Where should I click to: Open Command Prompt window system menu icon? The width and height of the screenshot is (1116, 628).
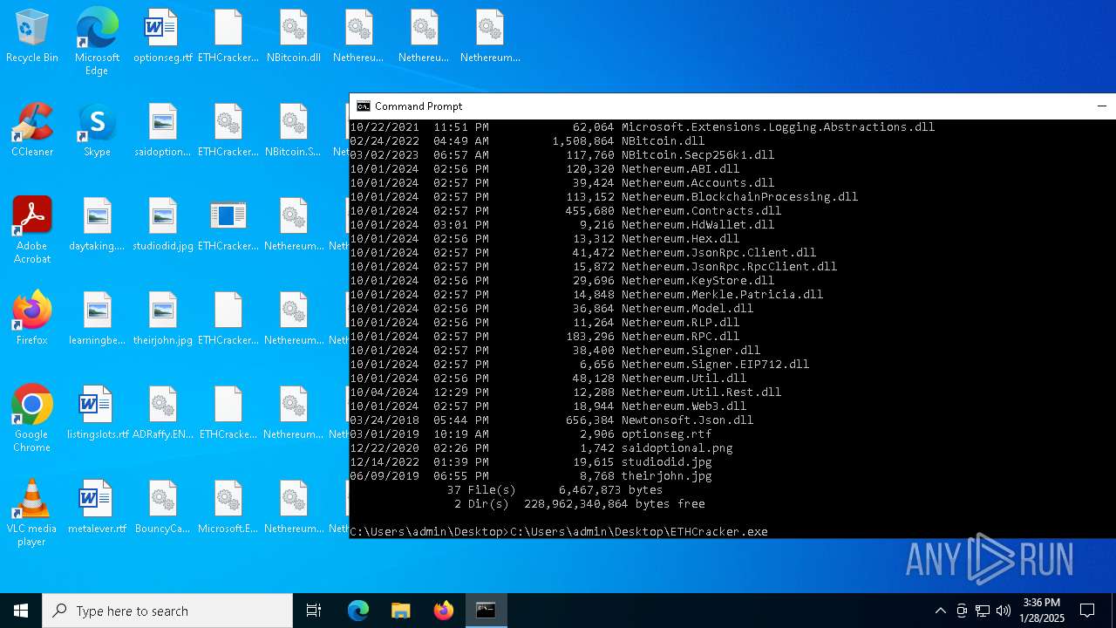(x=364, y=106)
